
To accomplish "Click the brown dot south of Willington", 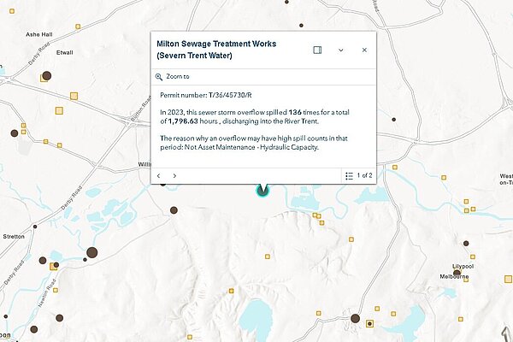I will click(x=174, y=210).
